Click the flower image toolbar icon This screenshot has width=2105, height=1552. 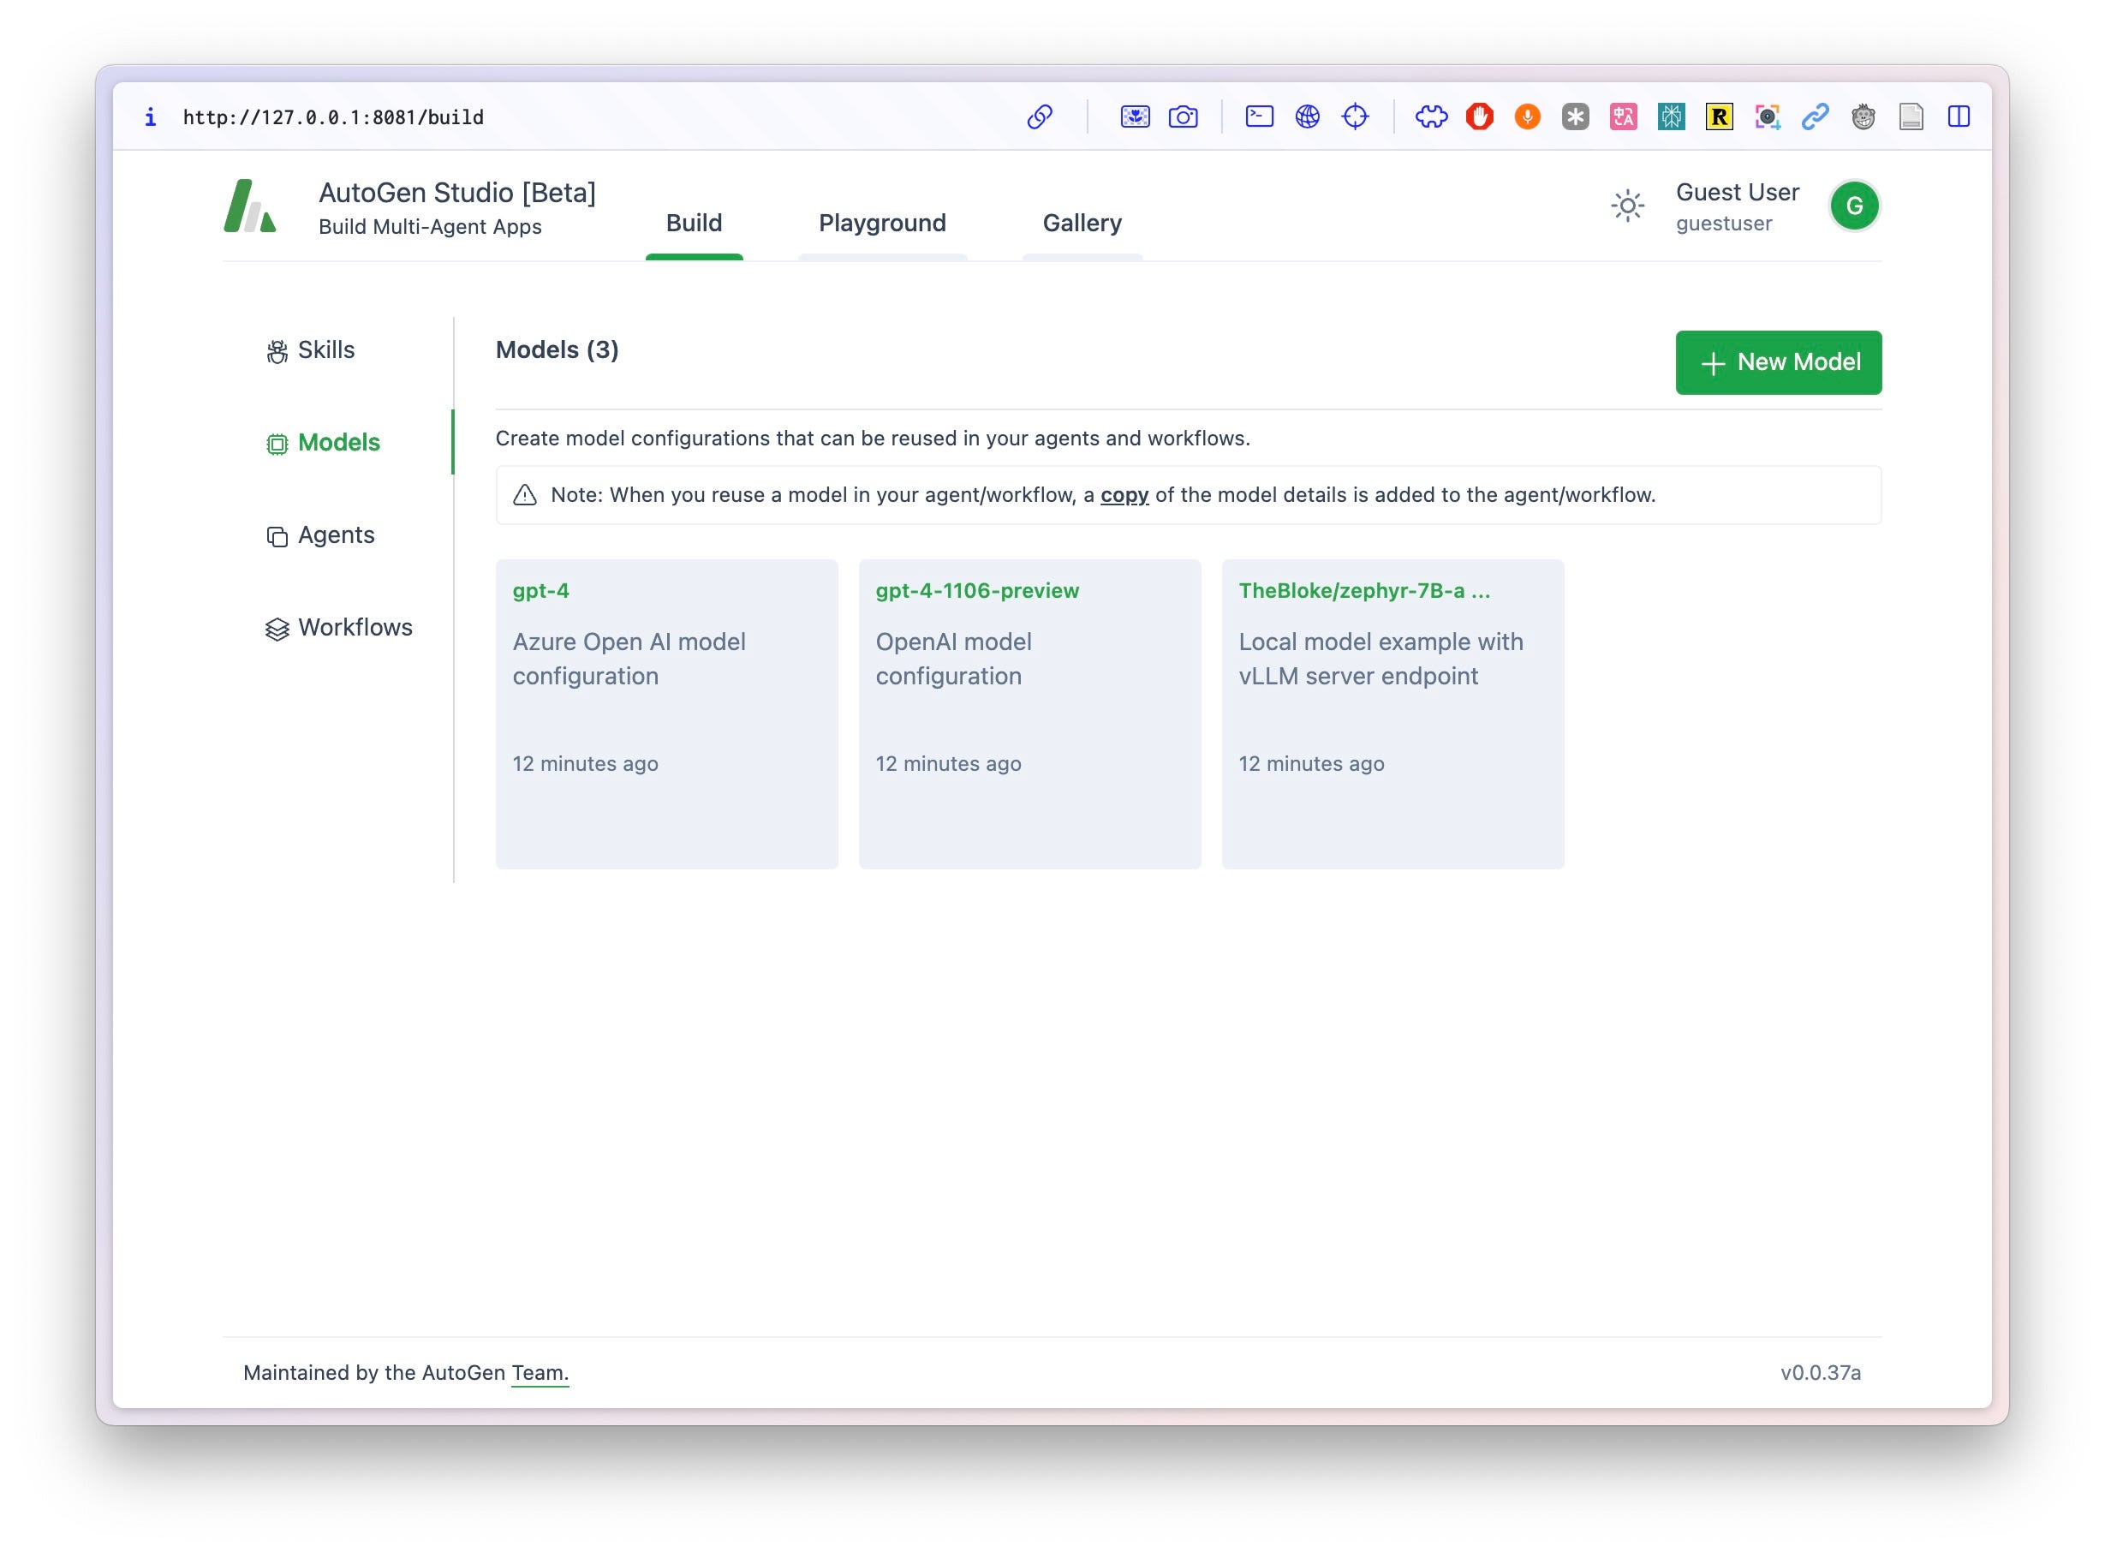1135,116
